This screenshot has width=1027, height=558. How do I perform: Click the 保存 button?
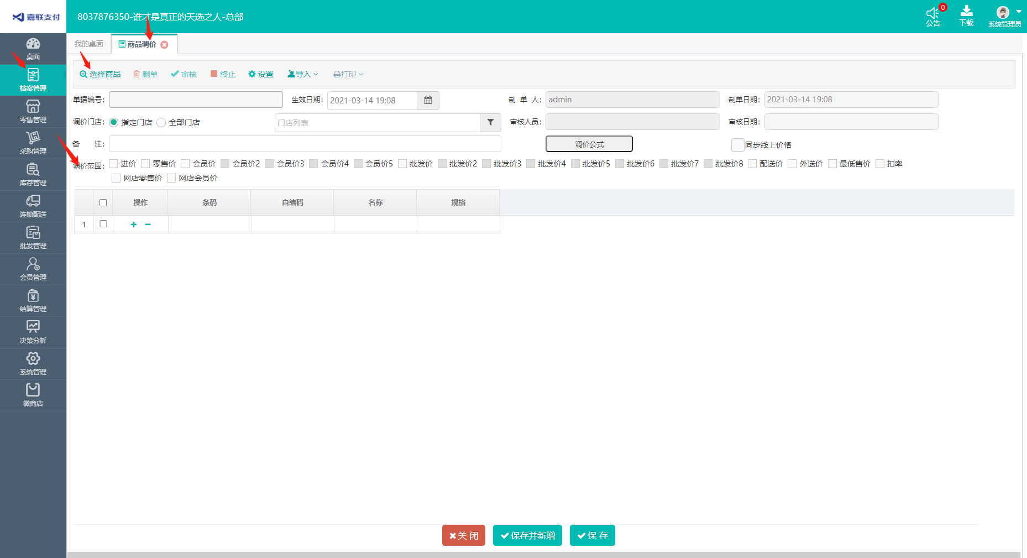click(x=593, y=535)
